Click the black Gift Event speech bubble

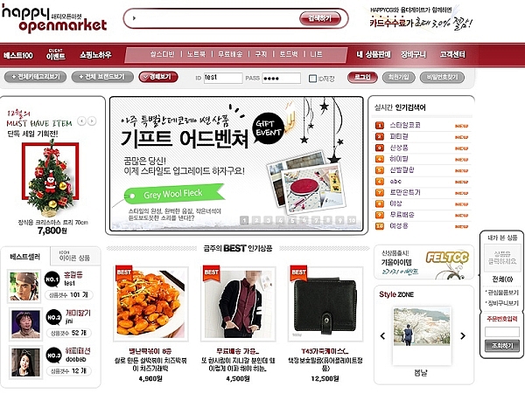pos(269,128)
